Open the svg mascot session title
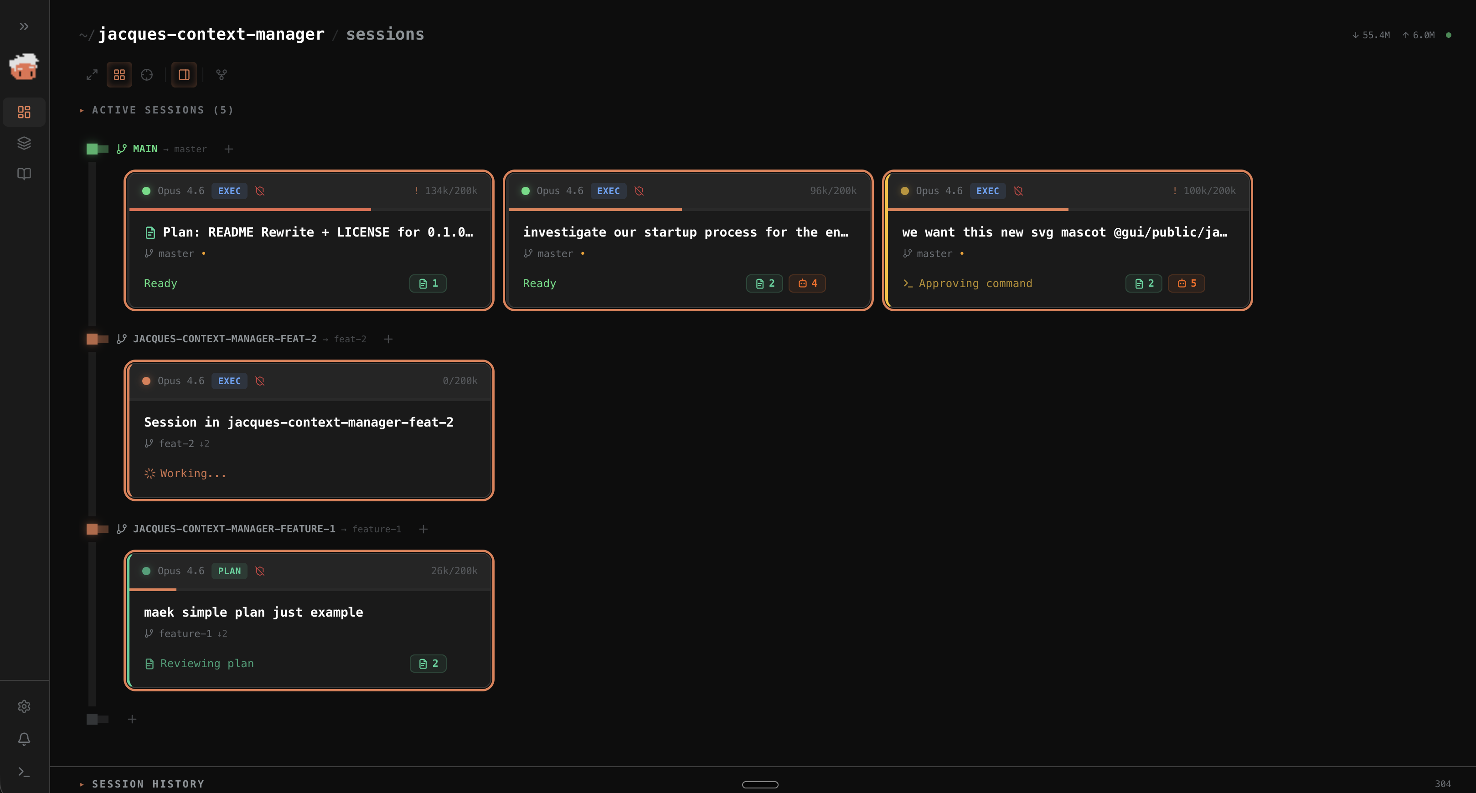 coord(1065,232)
